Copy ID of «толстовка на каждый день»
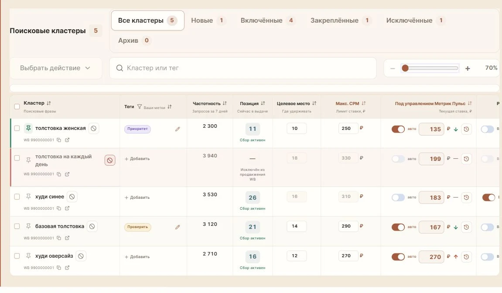502x293 pixels. (x=59, y=174)
